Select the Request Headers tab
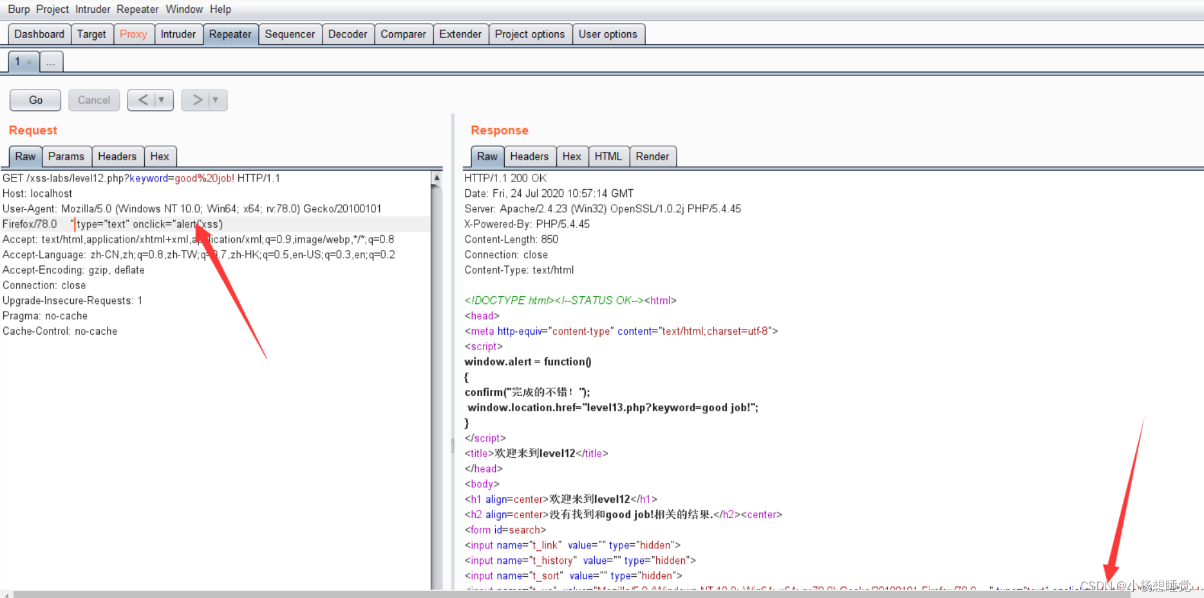Image resolution: width=1204 pixels, height=598 pixels. [x=117, y=156]
